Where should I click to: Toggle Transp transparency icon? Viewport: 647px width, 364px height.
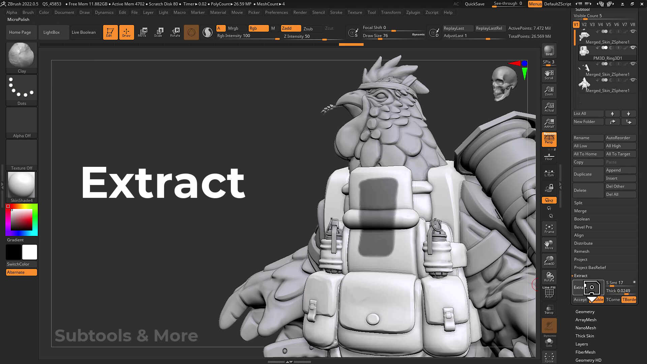pyautogui.click(x=549, y=309)
